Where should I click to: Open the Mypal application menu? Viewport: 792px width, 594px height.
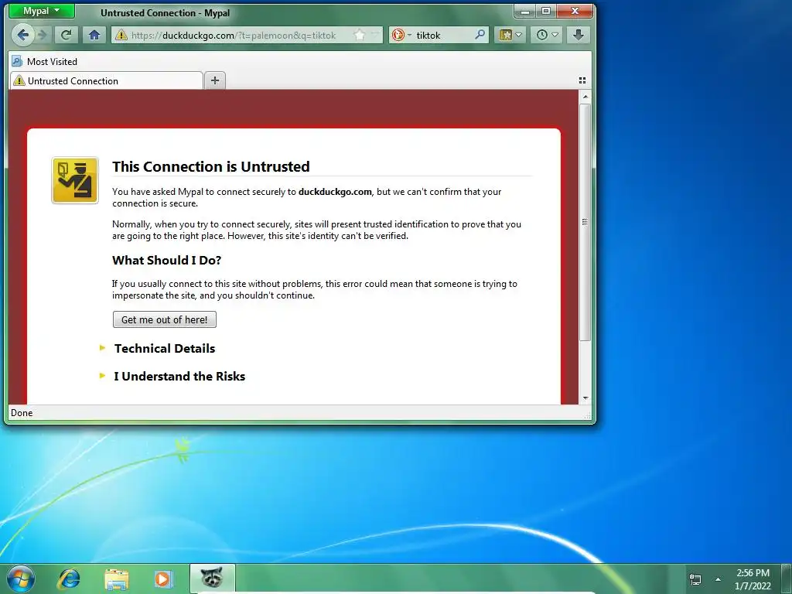42,11
